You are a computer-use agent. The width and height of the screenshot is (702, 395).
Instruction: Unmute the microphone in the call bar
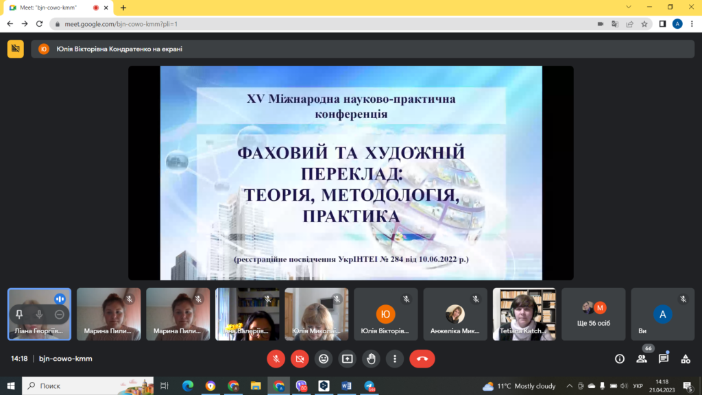(x=276, y=359)
